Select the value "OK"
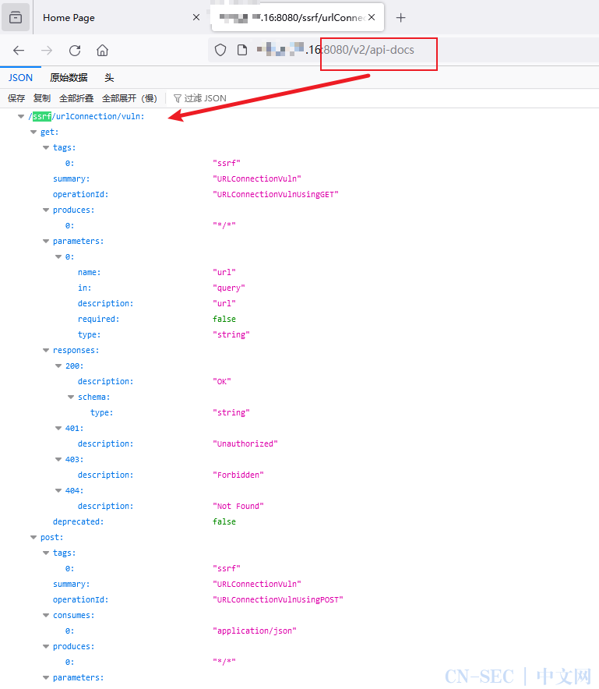 [222, 381]
